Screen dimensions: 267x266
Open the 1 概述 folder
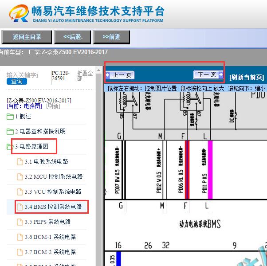[23, 117]
